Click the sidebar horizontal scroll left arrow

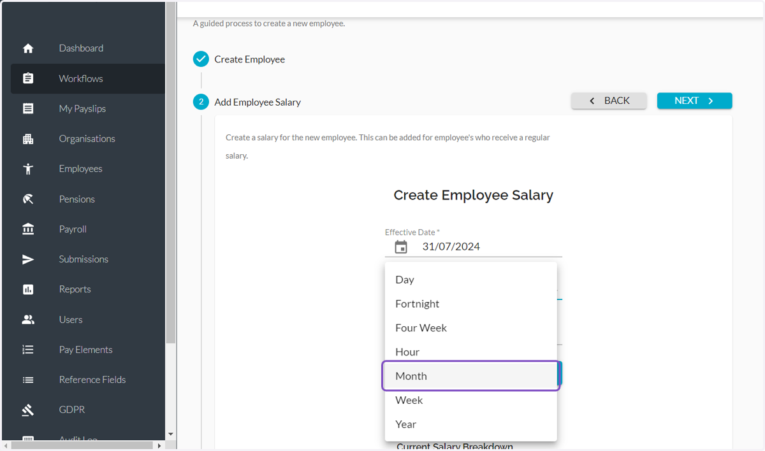[x=6, y=446]
